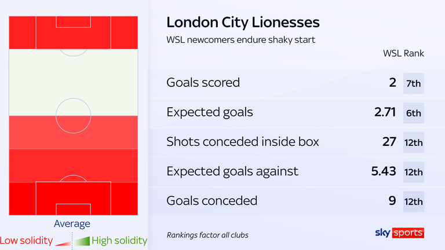This screenshot has width=445, height=250.
Task: Click the red low solidity gradient wedge
Action: 63,243
